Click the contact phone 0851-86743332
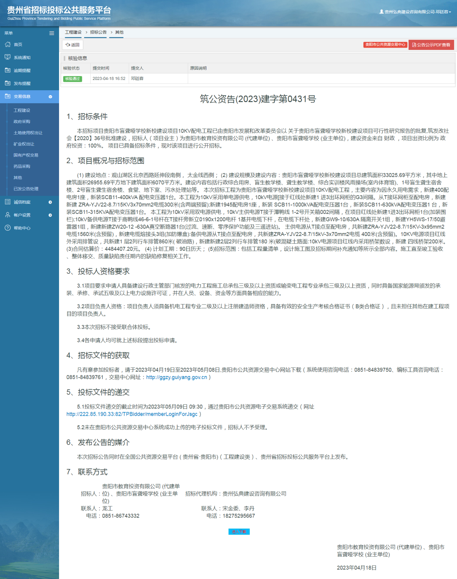The width and height of the screenshot is (457, 579). 121,516
